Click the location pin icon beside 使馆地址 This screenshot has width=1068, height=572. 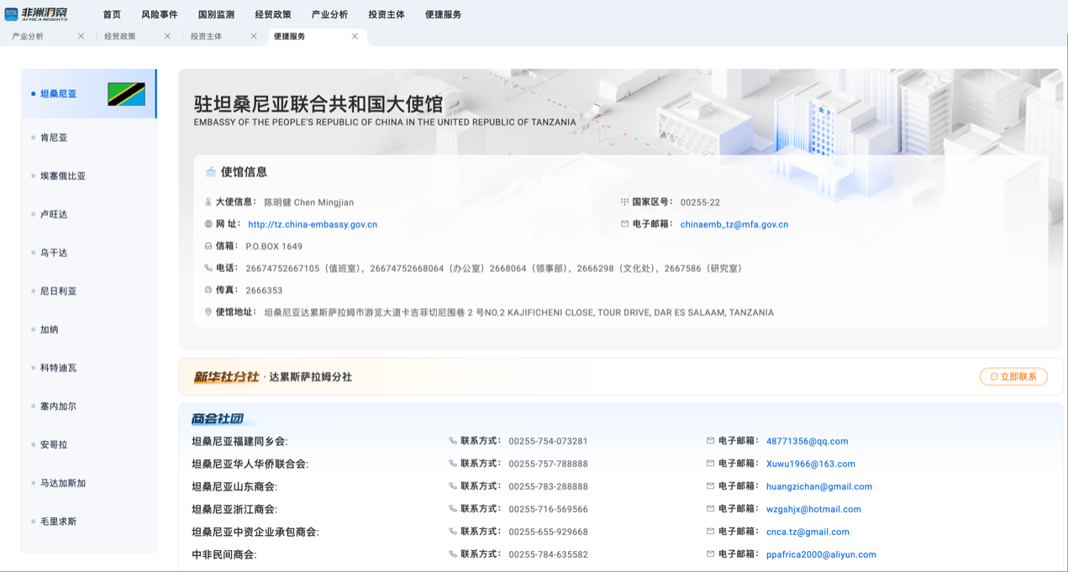point(208,312)
